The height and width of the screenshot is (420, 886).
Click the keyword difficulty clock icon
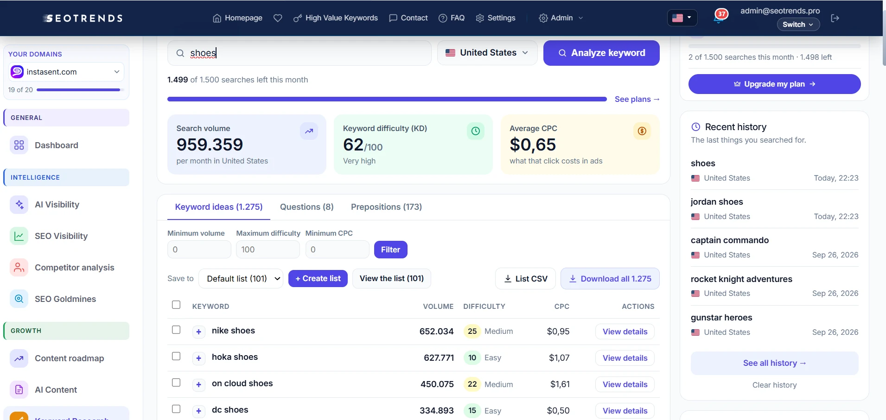pos(476,131)
